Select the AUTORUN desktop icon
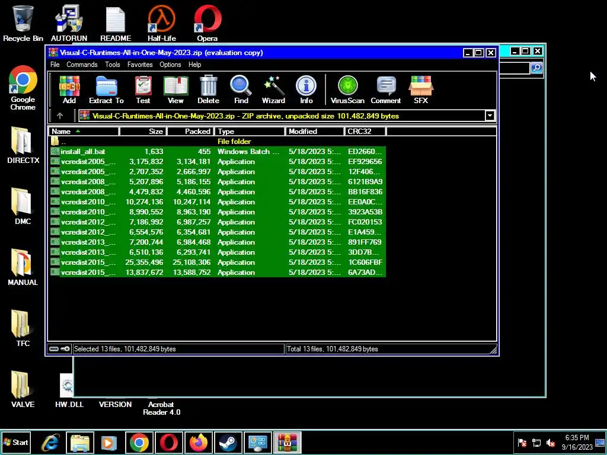This screenshot has height=455, width=607. pos(69,23)
